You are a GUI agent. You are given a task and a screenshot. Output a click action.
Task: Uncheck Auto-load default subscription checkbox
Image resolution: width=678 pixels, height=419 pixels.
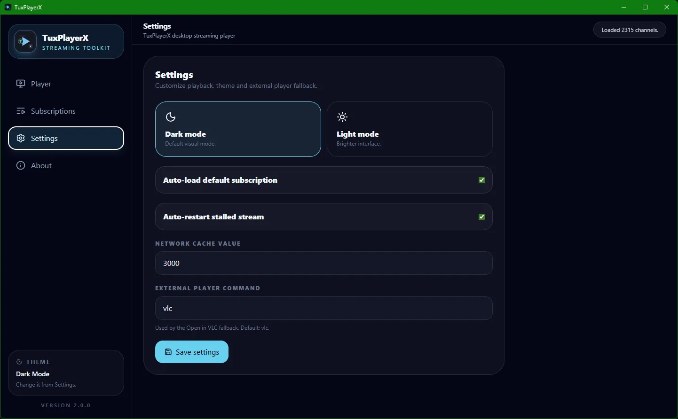click(x=481, y=180)
